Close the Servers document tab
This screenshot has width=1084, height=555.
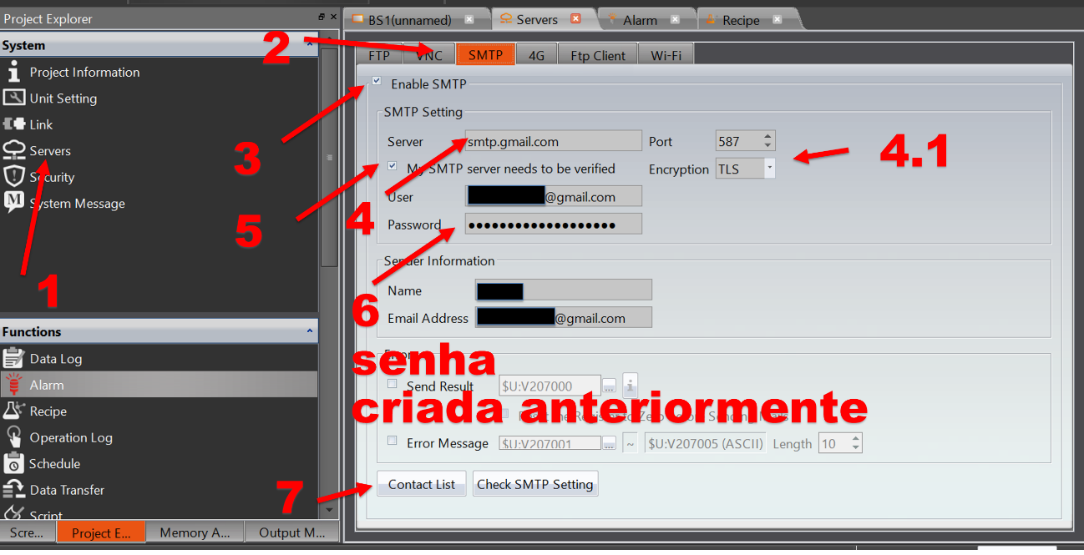click(575, 19)
